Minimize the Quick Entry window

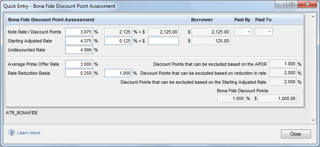point(281,4)
